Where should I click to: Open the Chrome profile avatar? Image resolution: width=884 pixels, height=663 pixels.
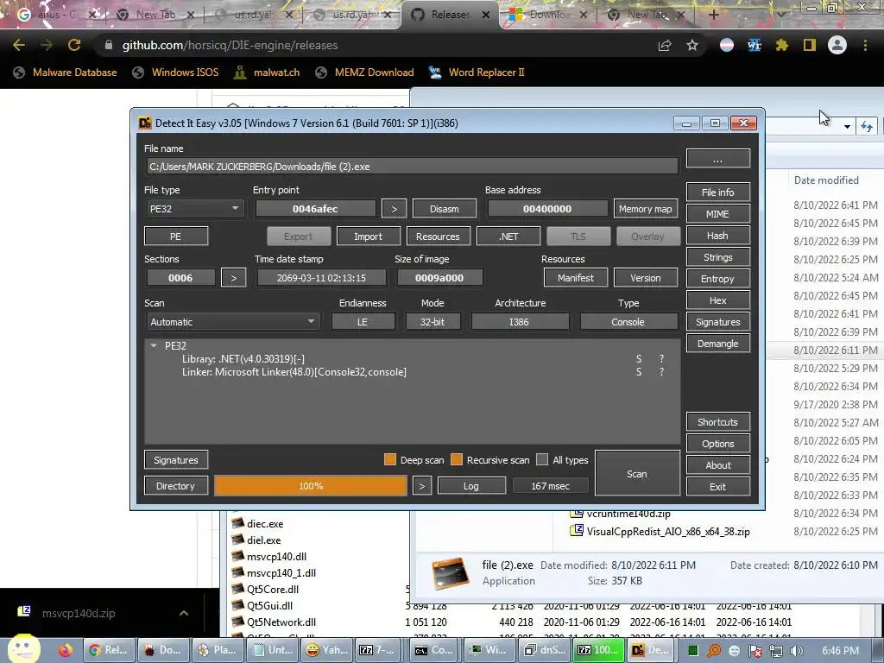[x=837, y=45]
